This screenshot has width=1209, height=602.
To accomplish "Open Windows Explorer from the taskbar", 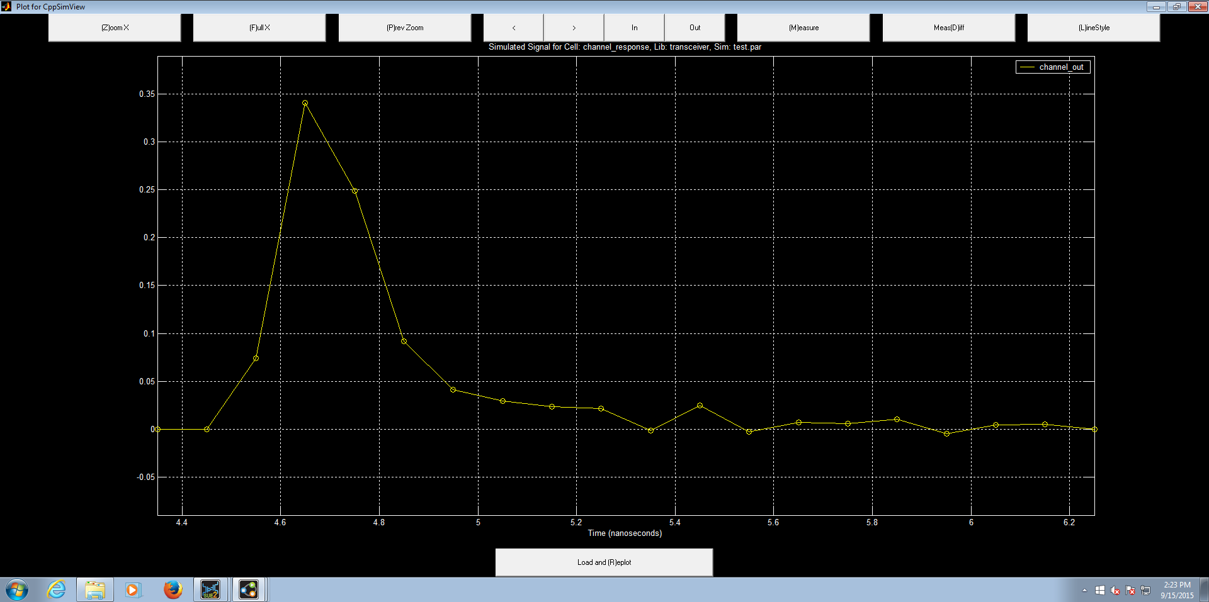I will pyautogui.click(x=94, y=589).
